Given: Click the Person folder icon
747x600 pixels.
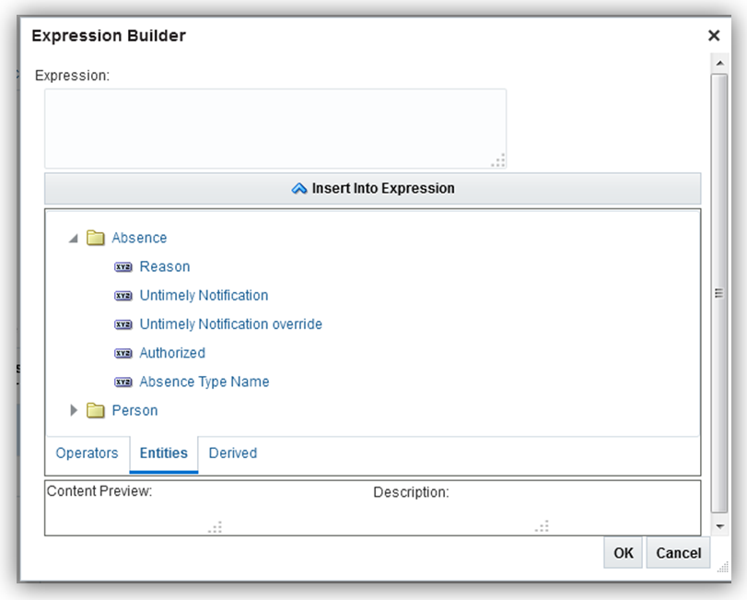Looking at the screenshot, I should (x=96, y=410).
